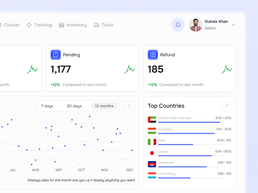
Task: Click the chart description caption text
Action: pos(81,180)
